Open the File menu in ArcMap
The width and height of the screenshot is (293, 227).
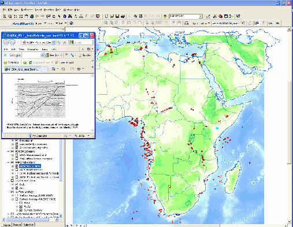(x=5, y=10)
